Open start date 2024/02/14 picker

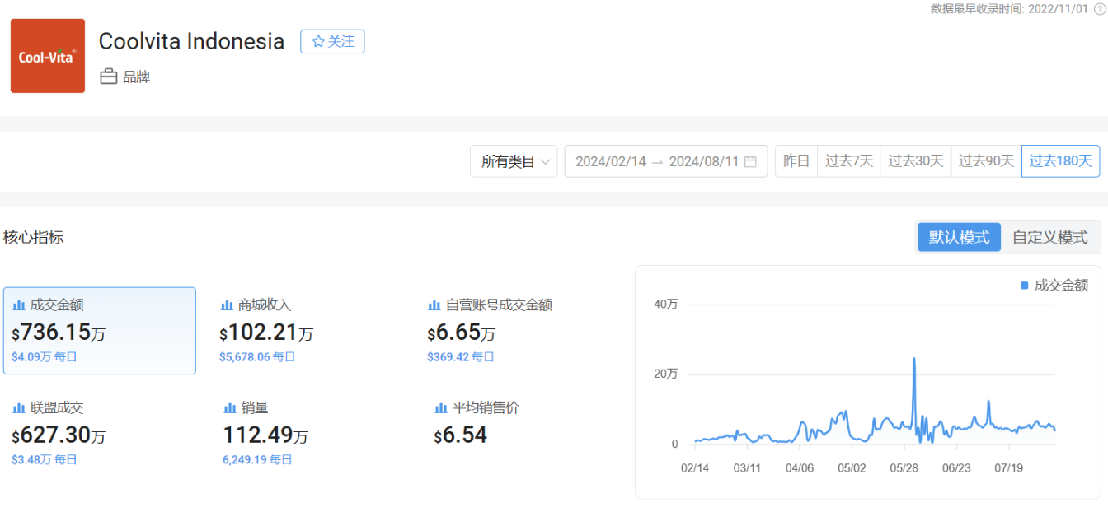click(x=610, y=161)
